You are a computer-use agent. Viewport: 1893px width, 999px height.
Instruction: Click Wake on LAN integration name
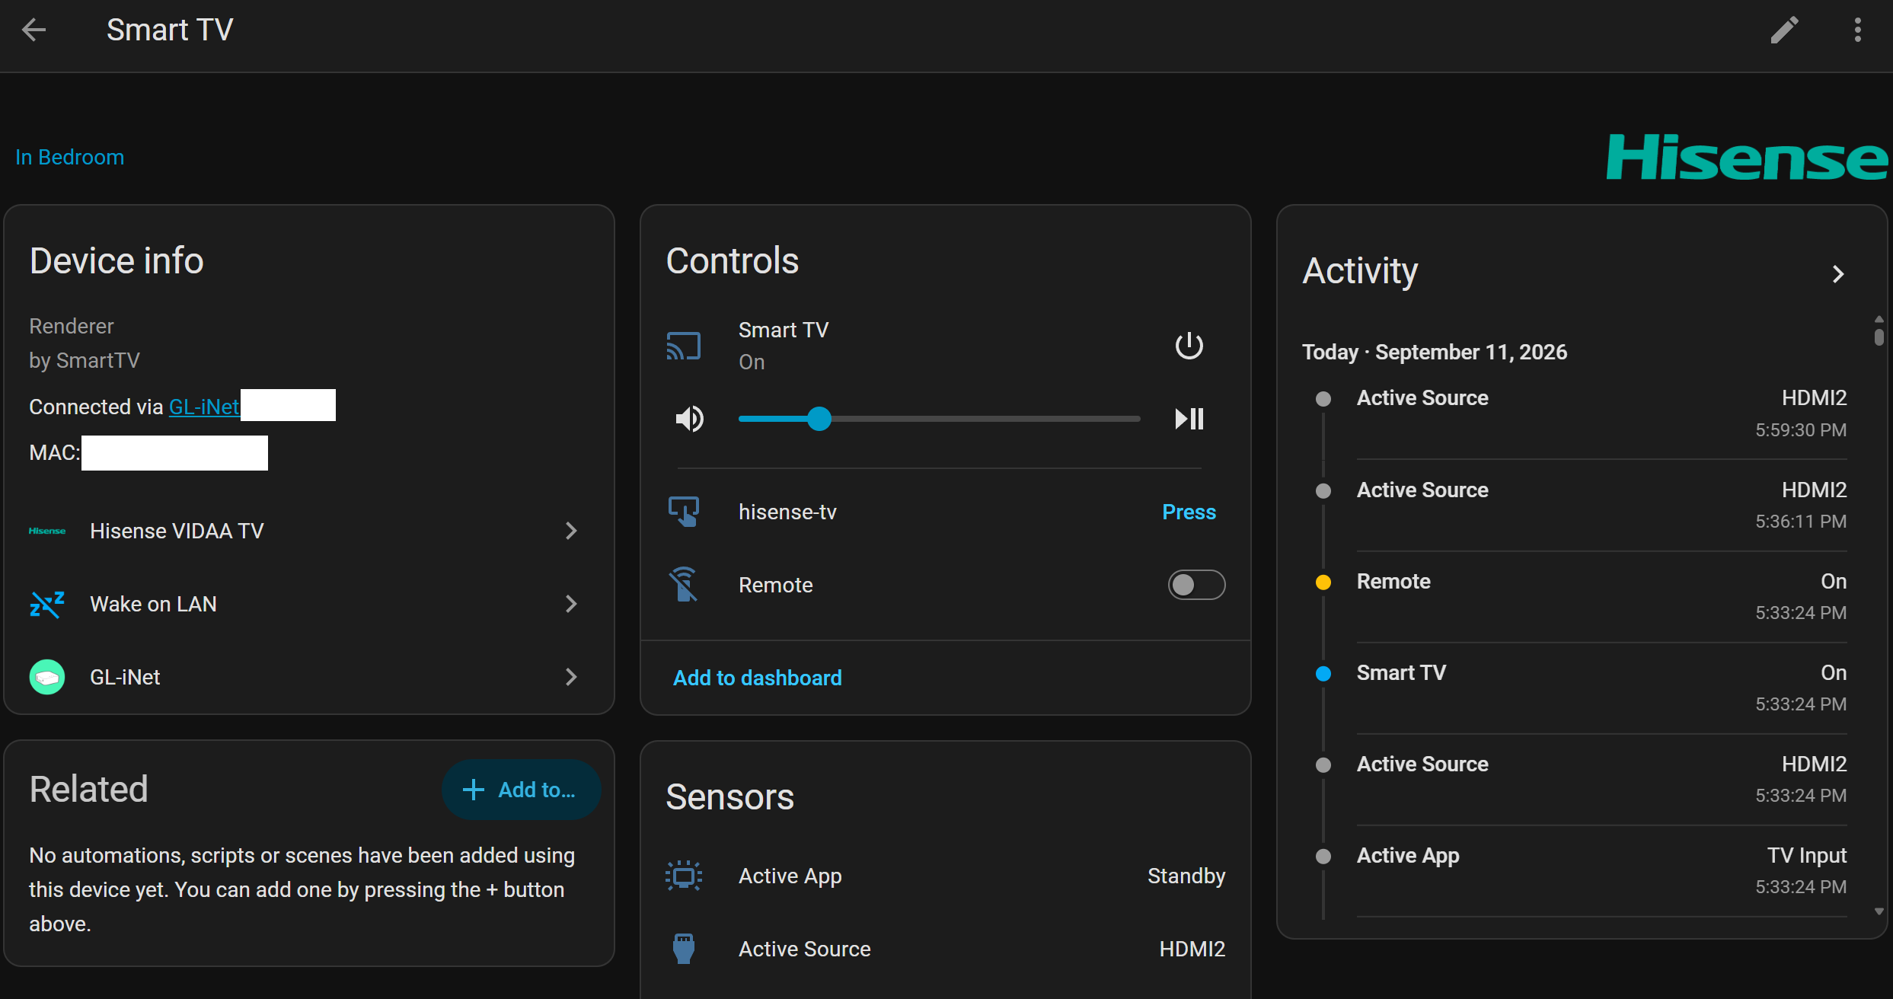click(153, 604)
